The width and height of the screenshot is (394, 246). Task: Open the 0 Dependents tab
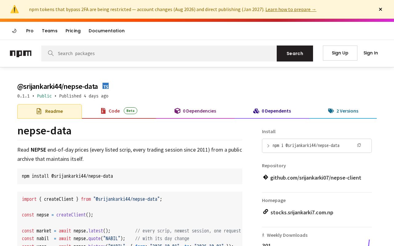tap(272, 111)
